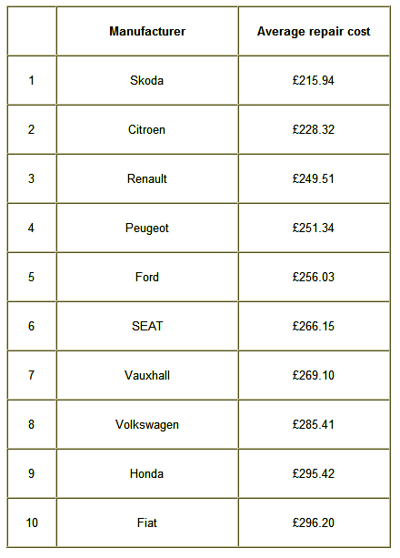Select the Peugeot manufacturer cell

(147, 228)
